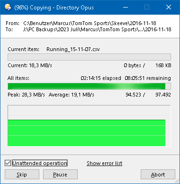The width and height of the screenshot is (180, 184).
Task: Pause the copy operation
Action: pyautogui.click(x=60, y=175)
